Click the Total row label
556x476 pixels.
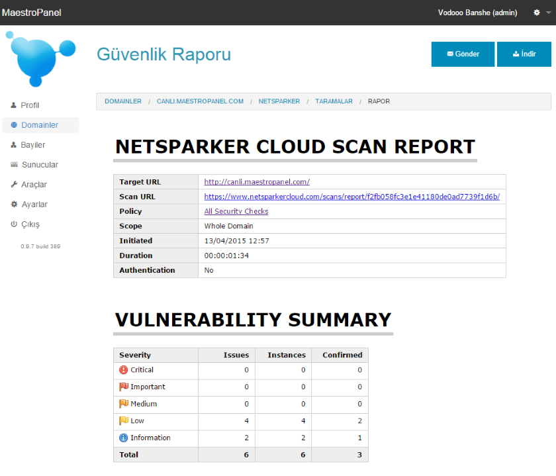pyautogui.click(x=128, y=455)
